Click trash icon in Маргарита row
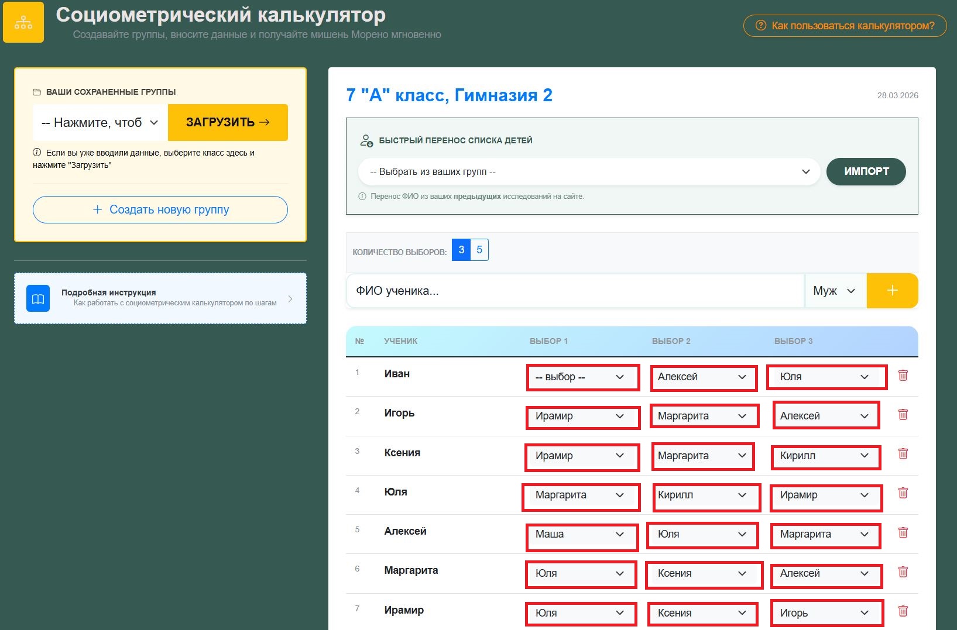This screenshot has width=957, height=630. [x=903, y=572]
